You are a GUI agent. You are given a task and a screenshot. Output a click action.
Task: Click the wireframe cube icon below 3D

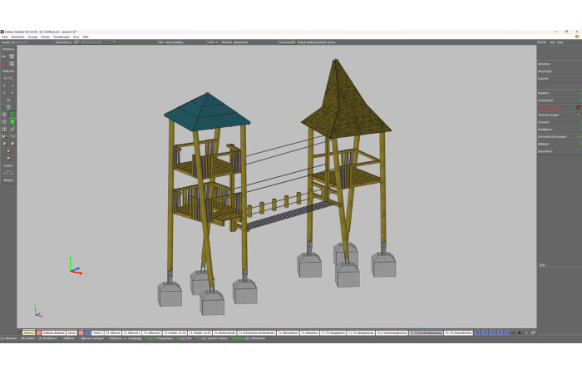click(x=4, y=115)
